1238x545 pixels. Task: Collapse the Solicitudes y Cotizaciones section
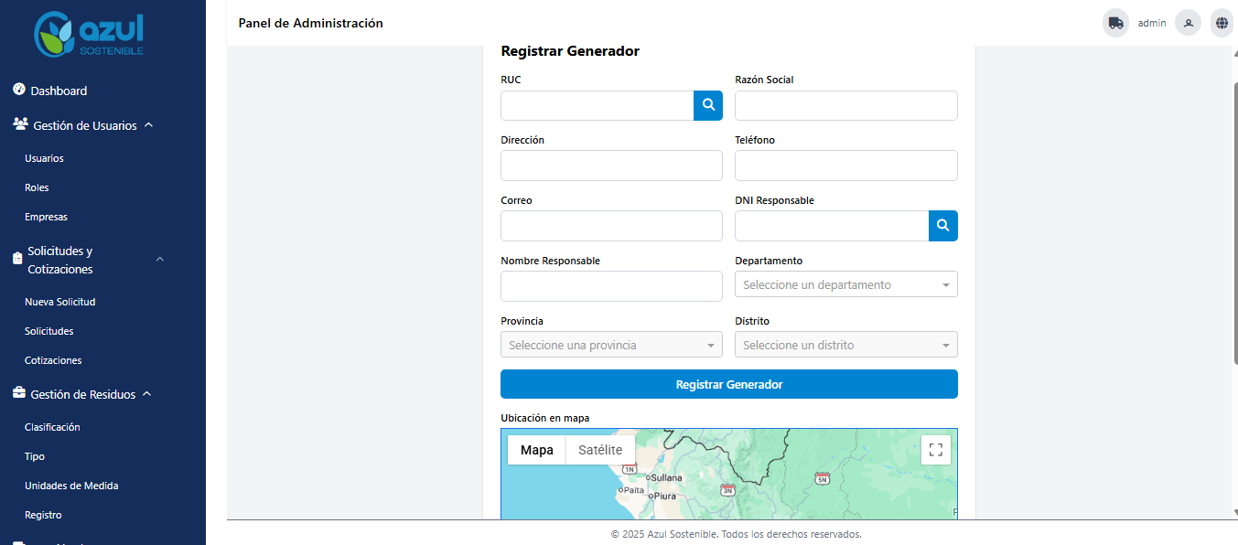[x=160, y=260]
